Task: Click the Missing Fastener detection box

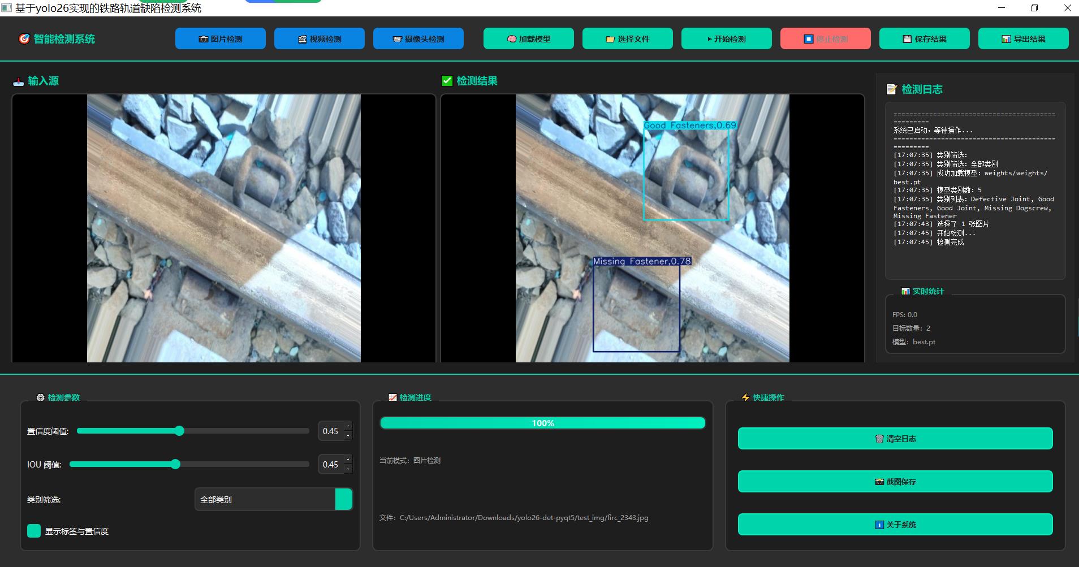Action: pos(636,308)
